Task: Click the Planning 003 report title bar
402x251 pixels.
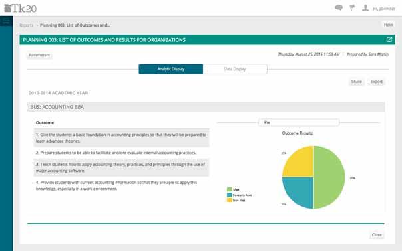Action: coord(207,40)
